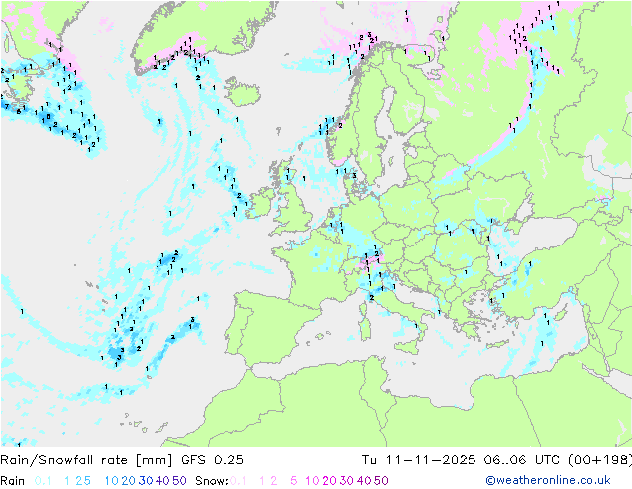
Task: Click the "Rain" legend label
Action: [13, 481]
